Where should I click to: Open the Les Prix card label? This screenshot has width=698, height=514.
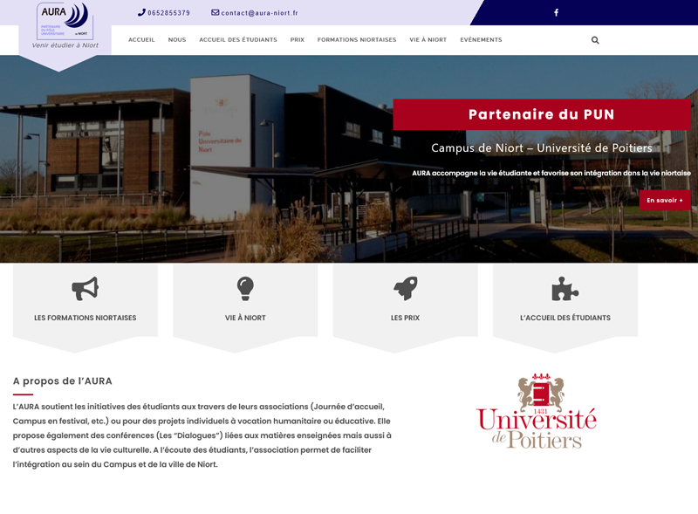[405, 318]
